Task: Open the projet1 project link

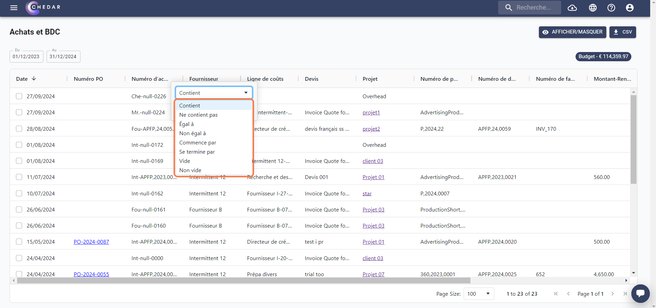Action: click(x=371, y=112)
